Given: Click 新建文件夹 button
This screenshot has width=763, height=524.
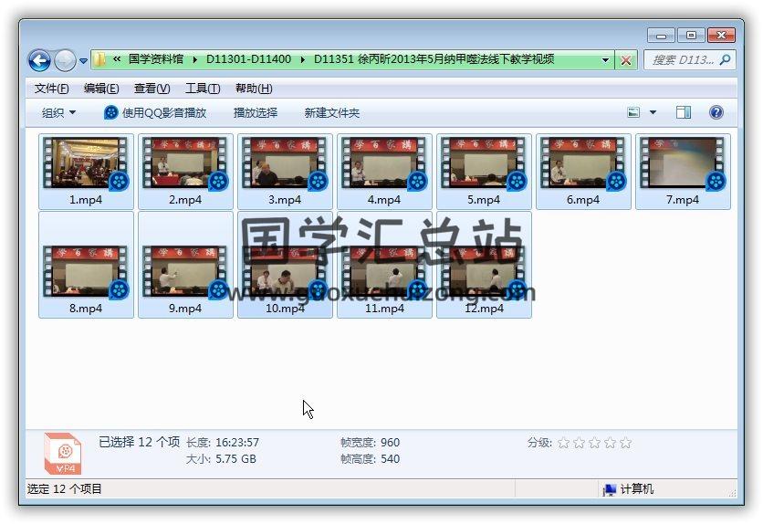Looking at the screenshot, I should point(332,113).
